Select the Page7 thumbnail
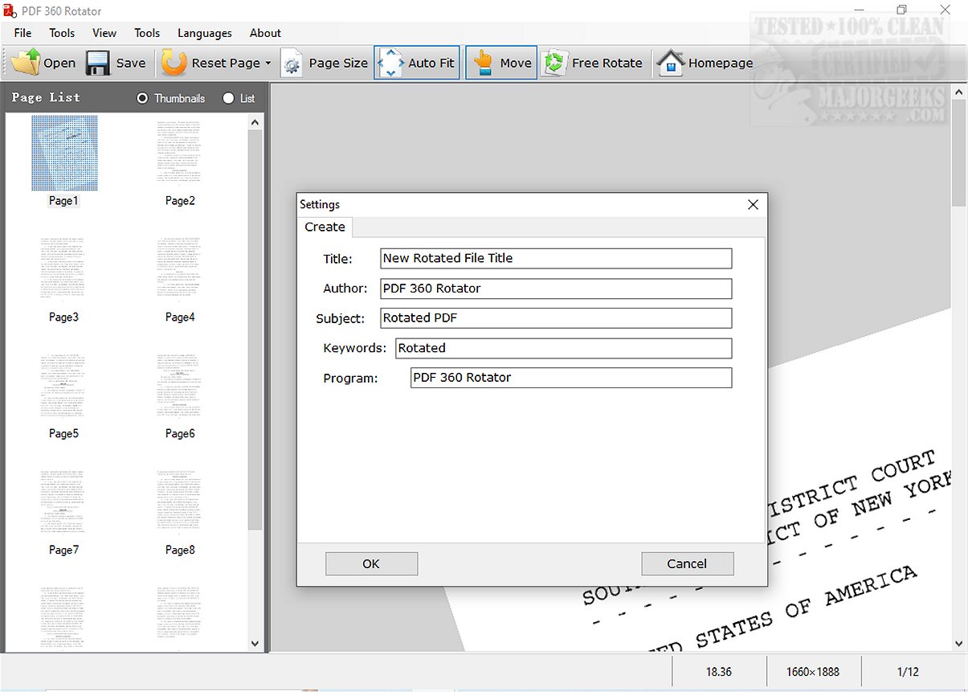The width and height of the screenshot is (968, 692). (64, 503)
